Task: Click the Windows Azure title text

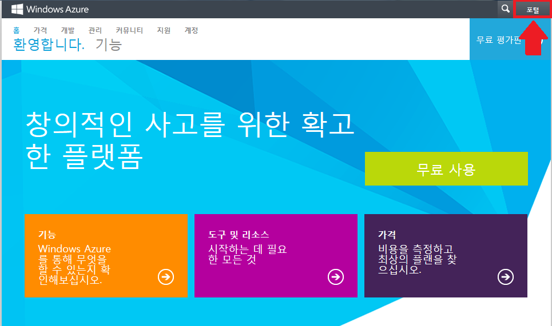Action: tap(57, 10)
